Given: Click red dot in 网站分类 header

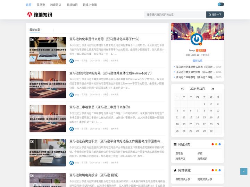Looking at the screenshot, I should [x=212, y=144].
